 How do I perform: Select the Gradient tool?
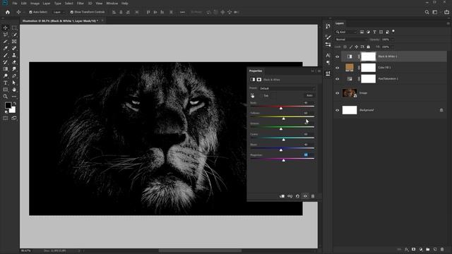click(x=6, y=69)
